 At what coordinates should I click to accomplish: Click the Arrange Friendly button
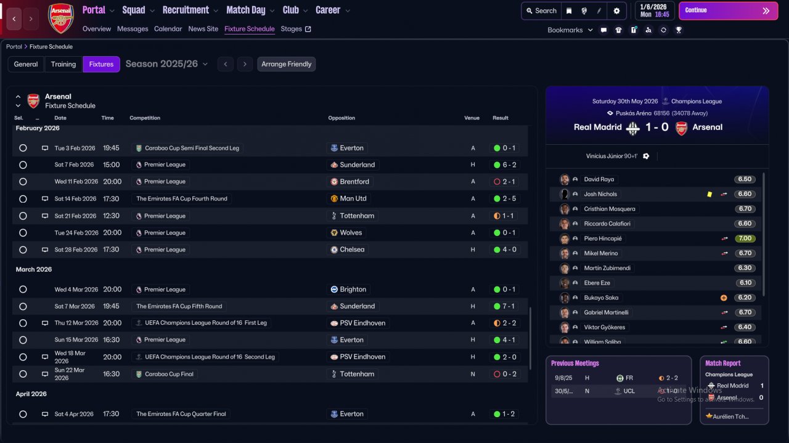286,64
